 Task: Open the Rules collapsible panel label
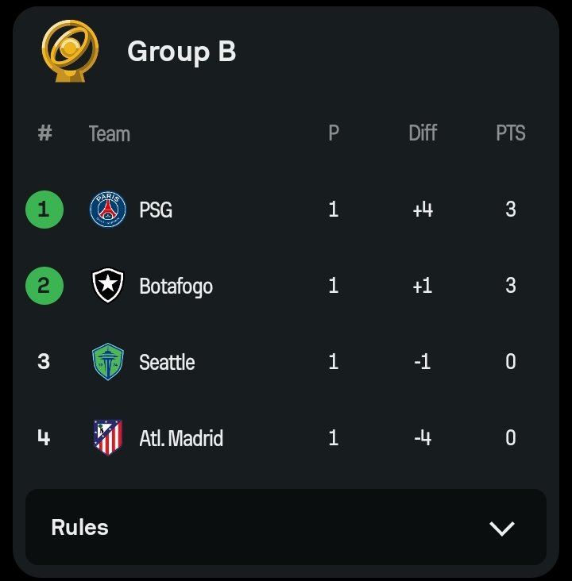point(79,527)
